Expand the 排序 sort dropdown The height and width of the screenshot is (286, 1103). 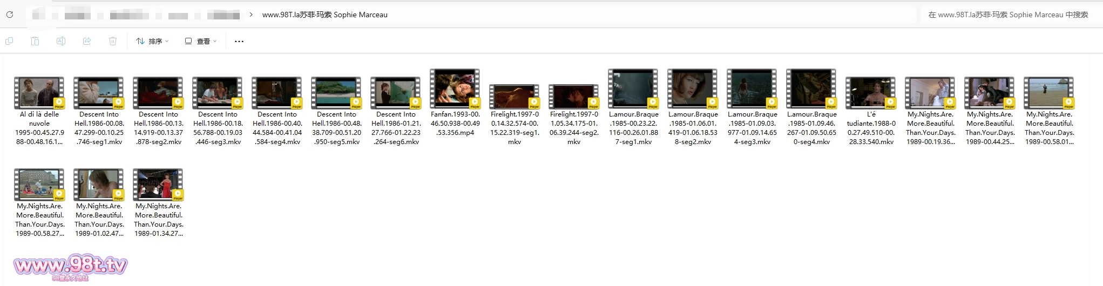pyautogui.click(x=152, y=41)
